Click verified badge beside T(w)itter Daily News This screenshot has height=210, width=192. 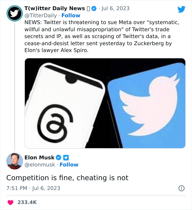94,8
